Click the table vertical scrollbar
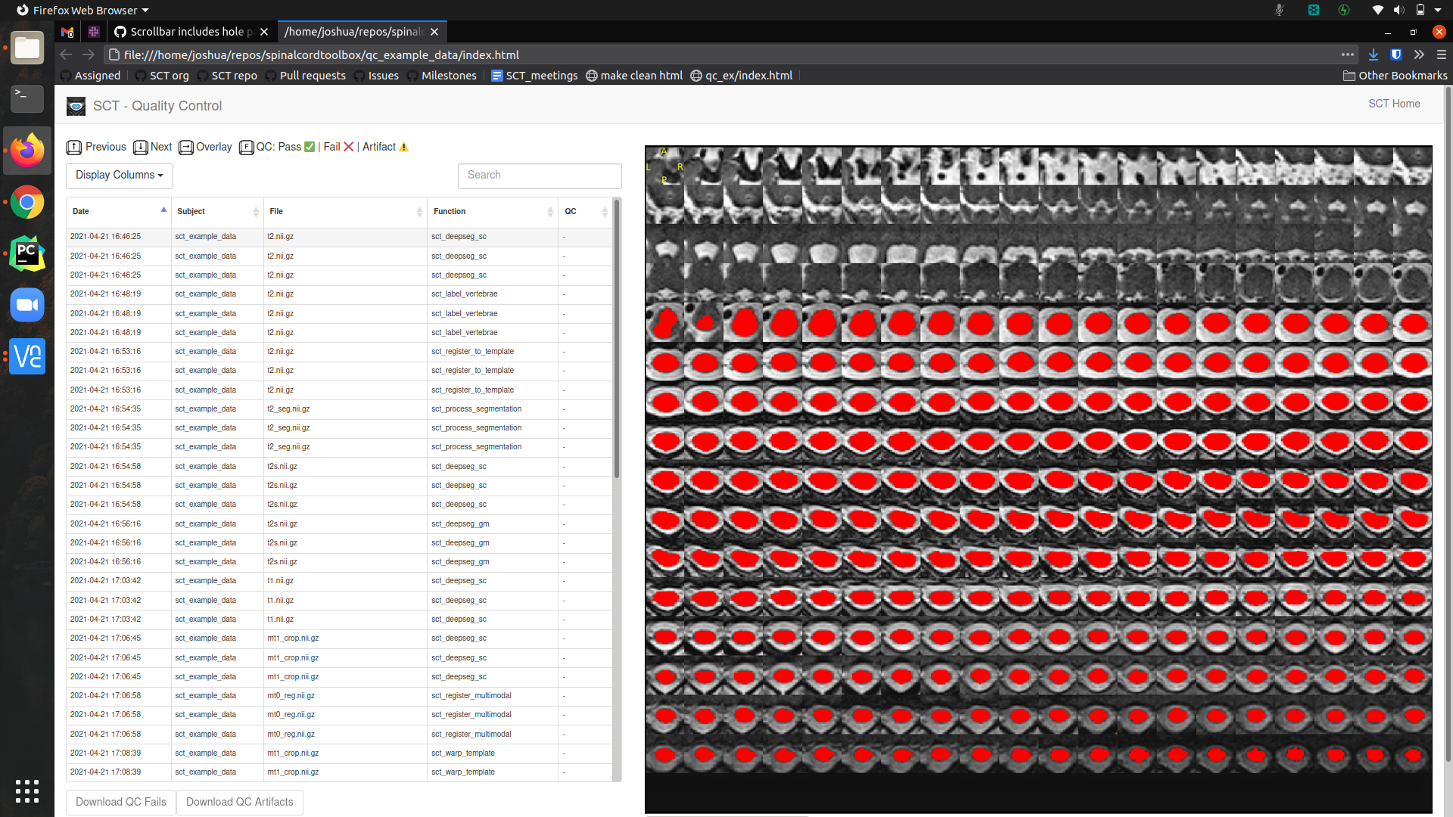 coord(617,340)
